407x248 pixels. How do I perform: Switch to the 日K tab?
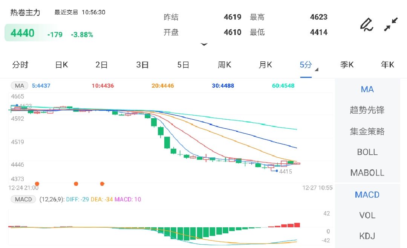point(61,65)
